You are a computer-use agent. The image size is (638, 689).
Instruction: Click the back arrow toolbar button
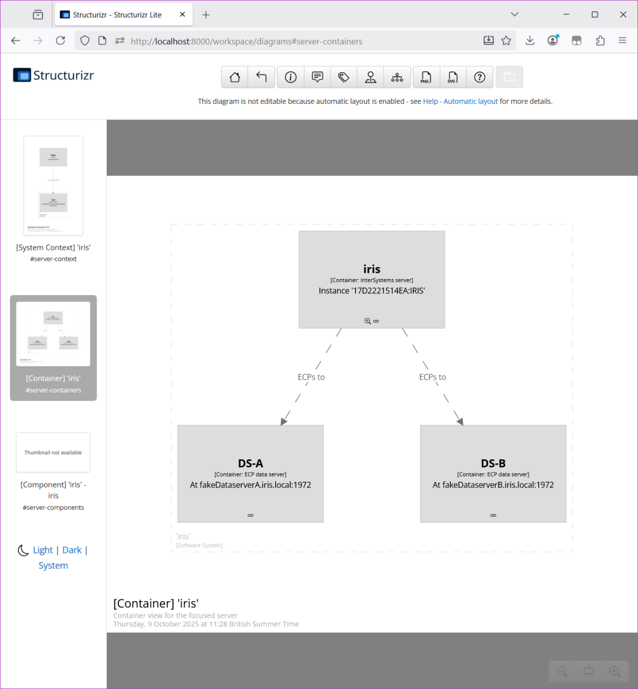pyautogui.click(x=261, y=78)
